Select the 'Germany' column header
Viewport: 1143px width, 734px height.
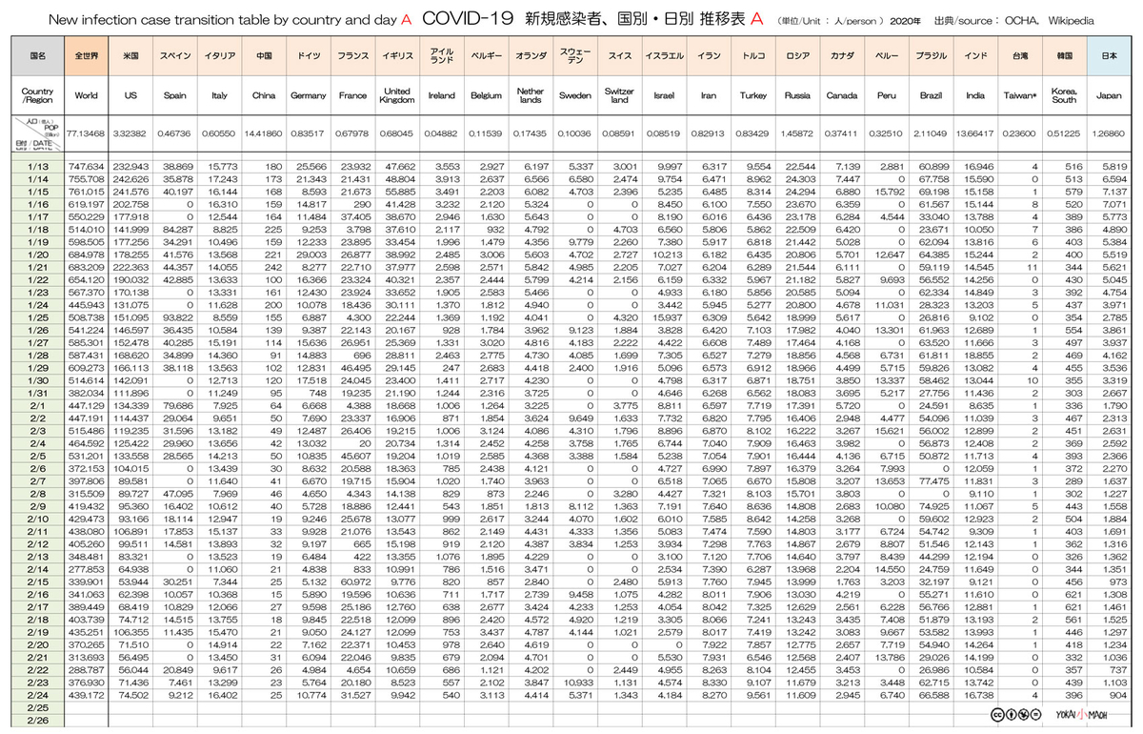pyautogui.click(x=308, y=95)
